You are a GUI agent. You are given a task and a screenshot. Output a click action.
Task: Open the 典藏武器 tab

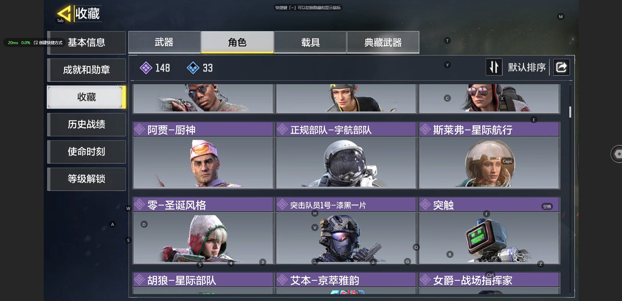(383, 42)
